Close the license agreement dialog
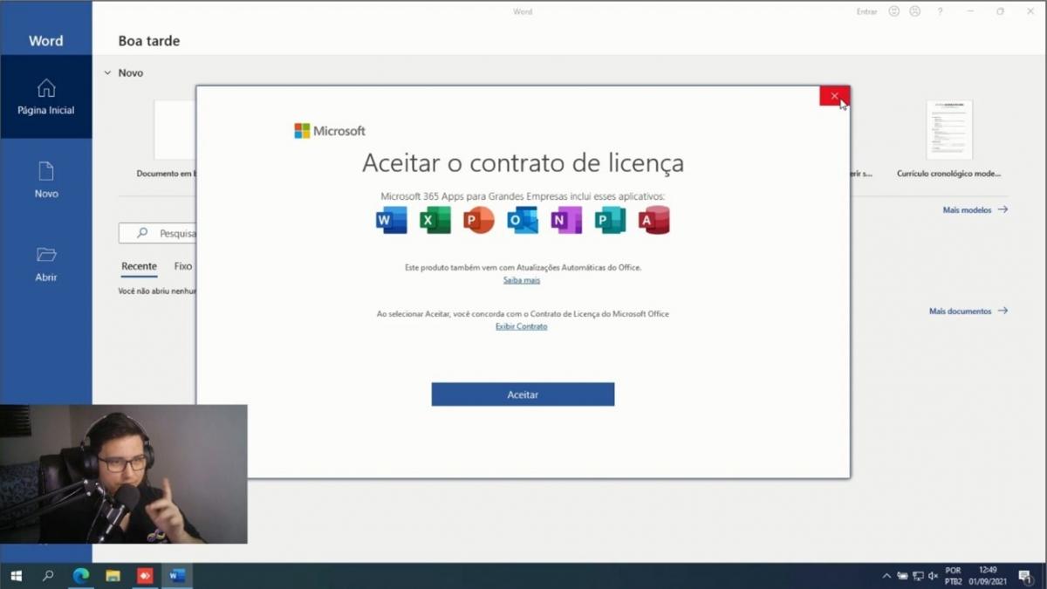The width and height of the screenshot is (1047, 589). tap(834, 96)
